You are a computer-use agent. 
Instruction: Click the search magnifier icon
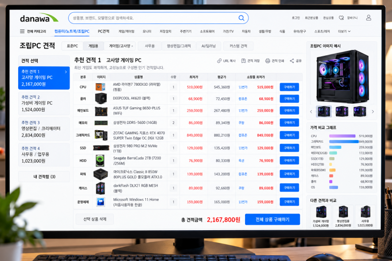point(241,18)
